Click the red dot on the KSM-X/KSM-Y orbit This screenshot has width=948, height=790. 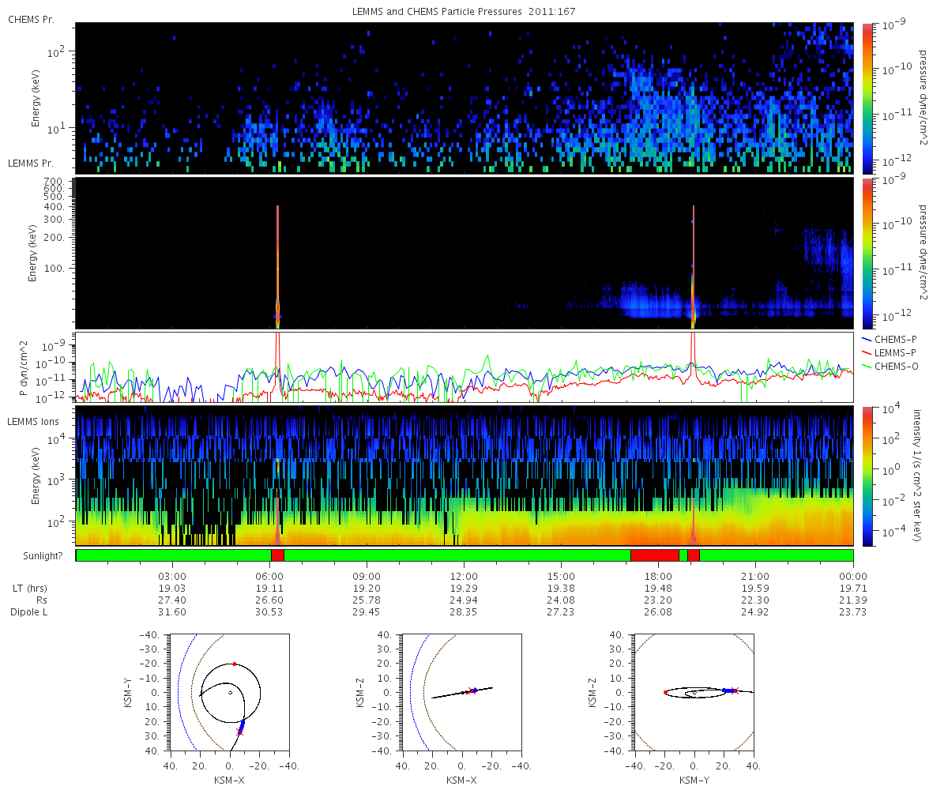pos(234,664)
